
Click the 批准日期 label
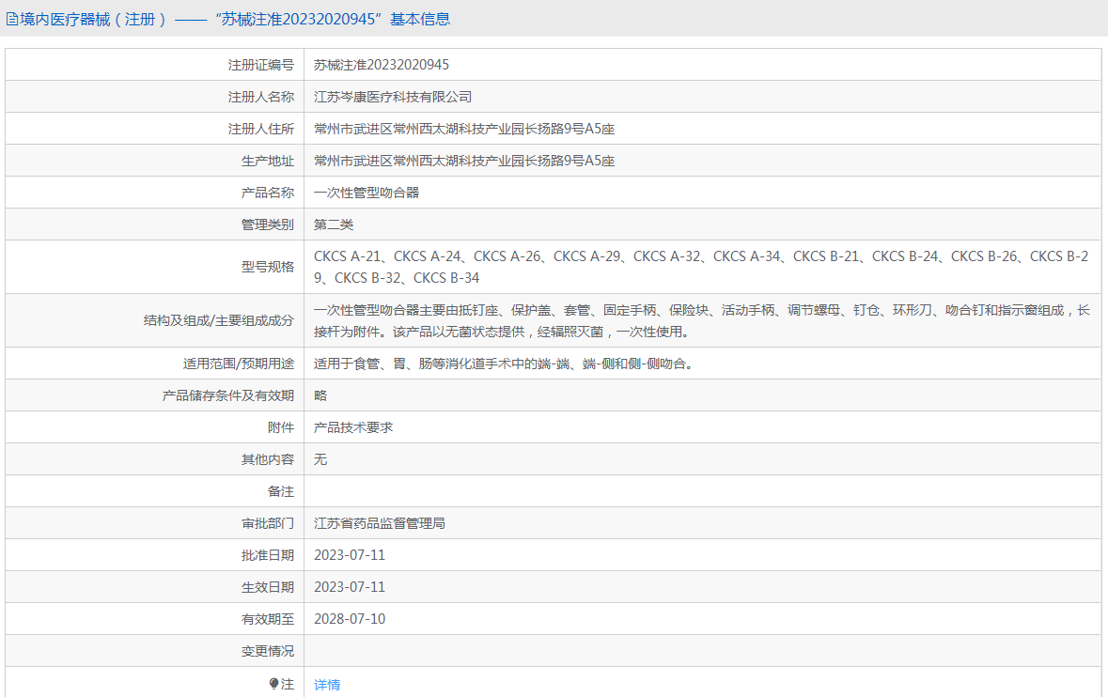pyautogui.click(x=267, y=555)
